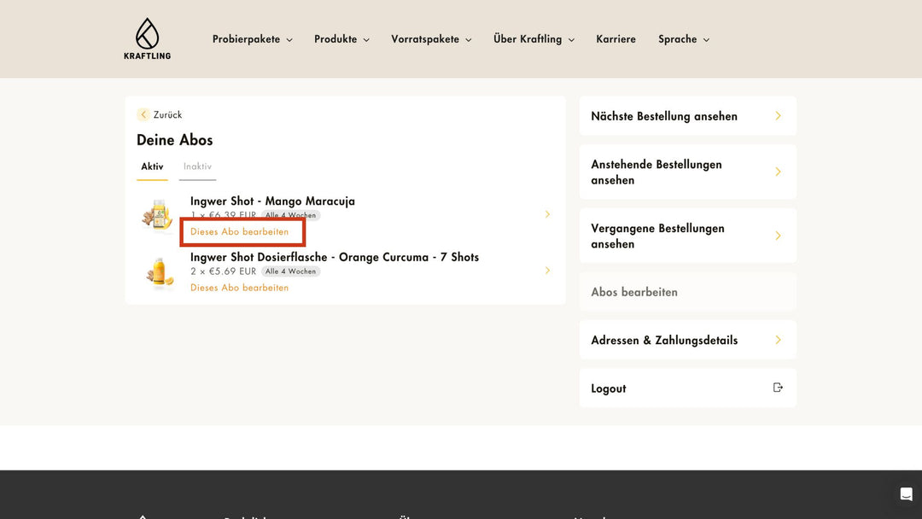922x519 pixels.
Task: Click arrow next to Orange Curcuma Dosierflasche
Action: pos(547,271)
